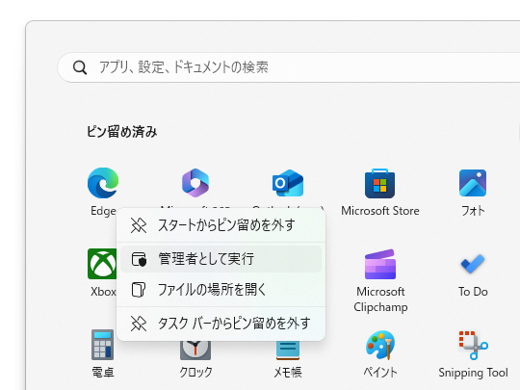Viewport: 520px width, 390px height.
Task: Open the クロック clock app icon
Action: (195, 350)
